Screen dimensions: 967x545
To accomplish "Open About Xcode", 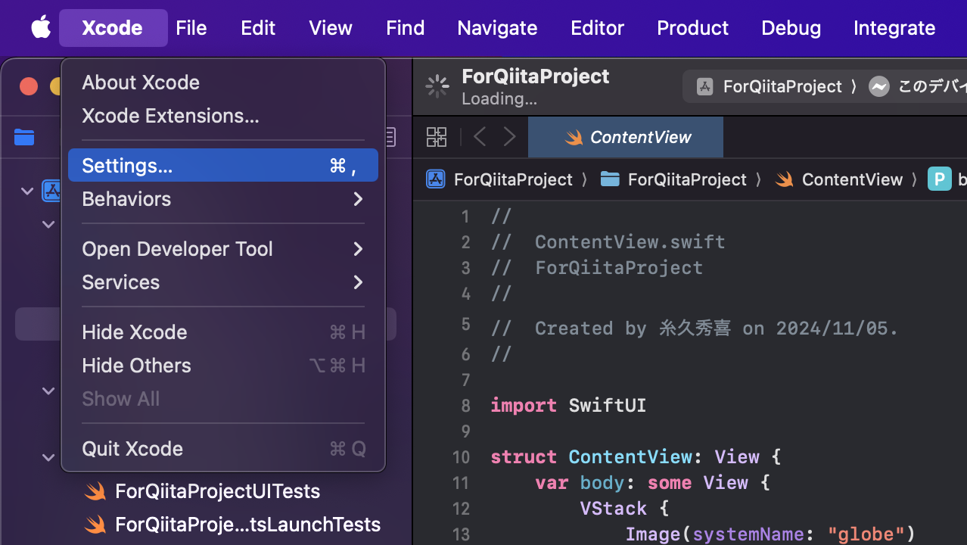I will point(141,83).
